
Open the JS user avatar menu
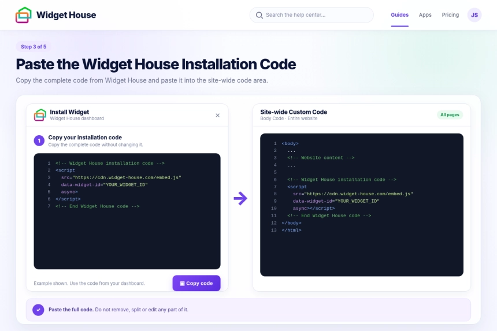(x=474, y=15)
